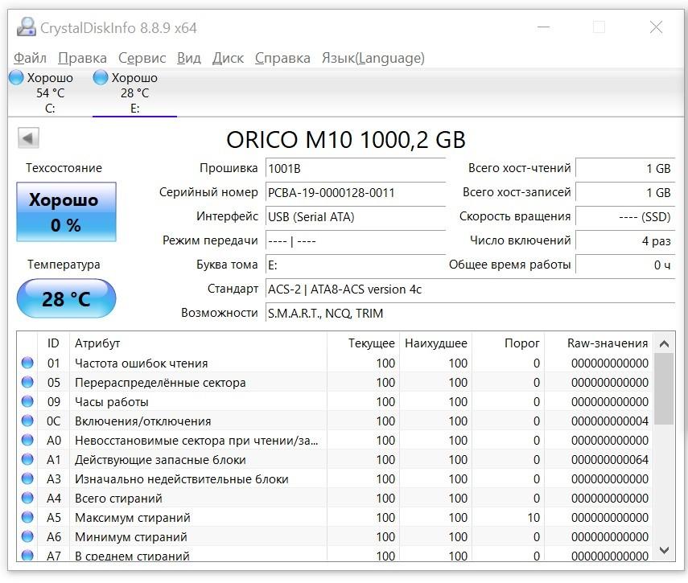This screenshot has height=583, width=688.
Task: Click the Raw-значения column header
Action: coord(607,343)
